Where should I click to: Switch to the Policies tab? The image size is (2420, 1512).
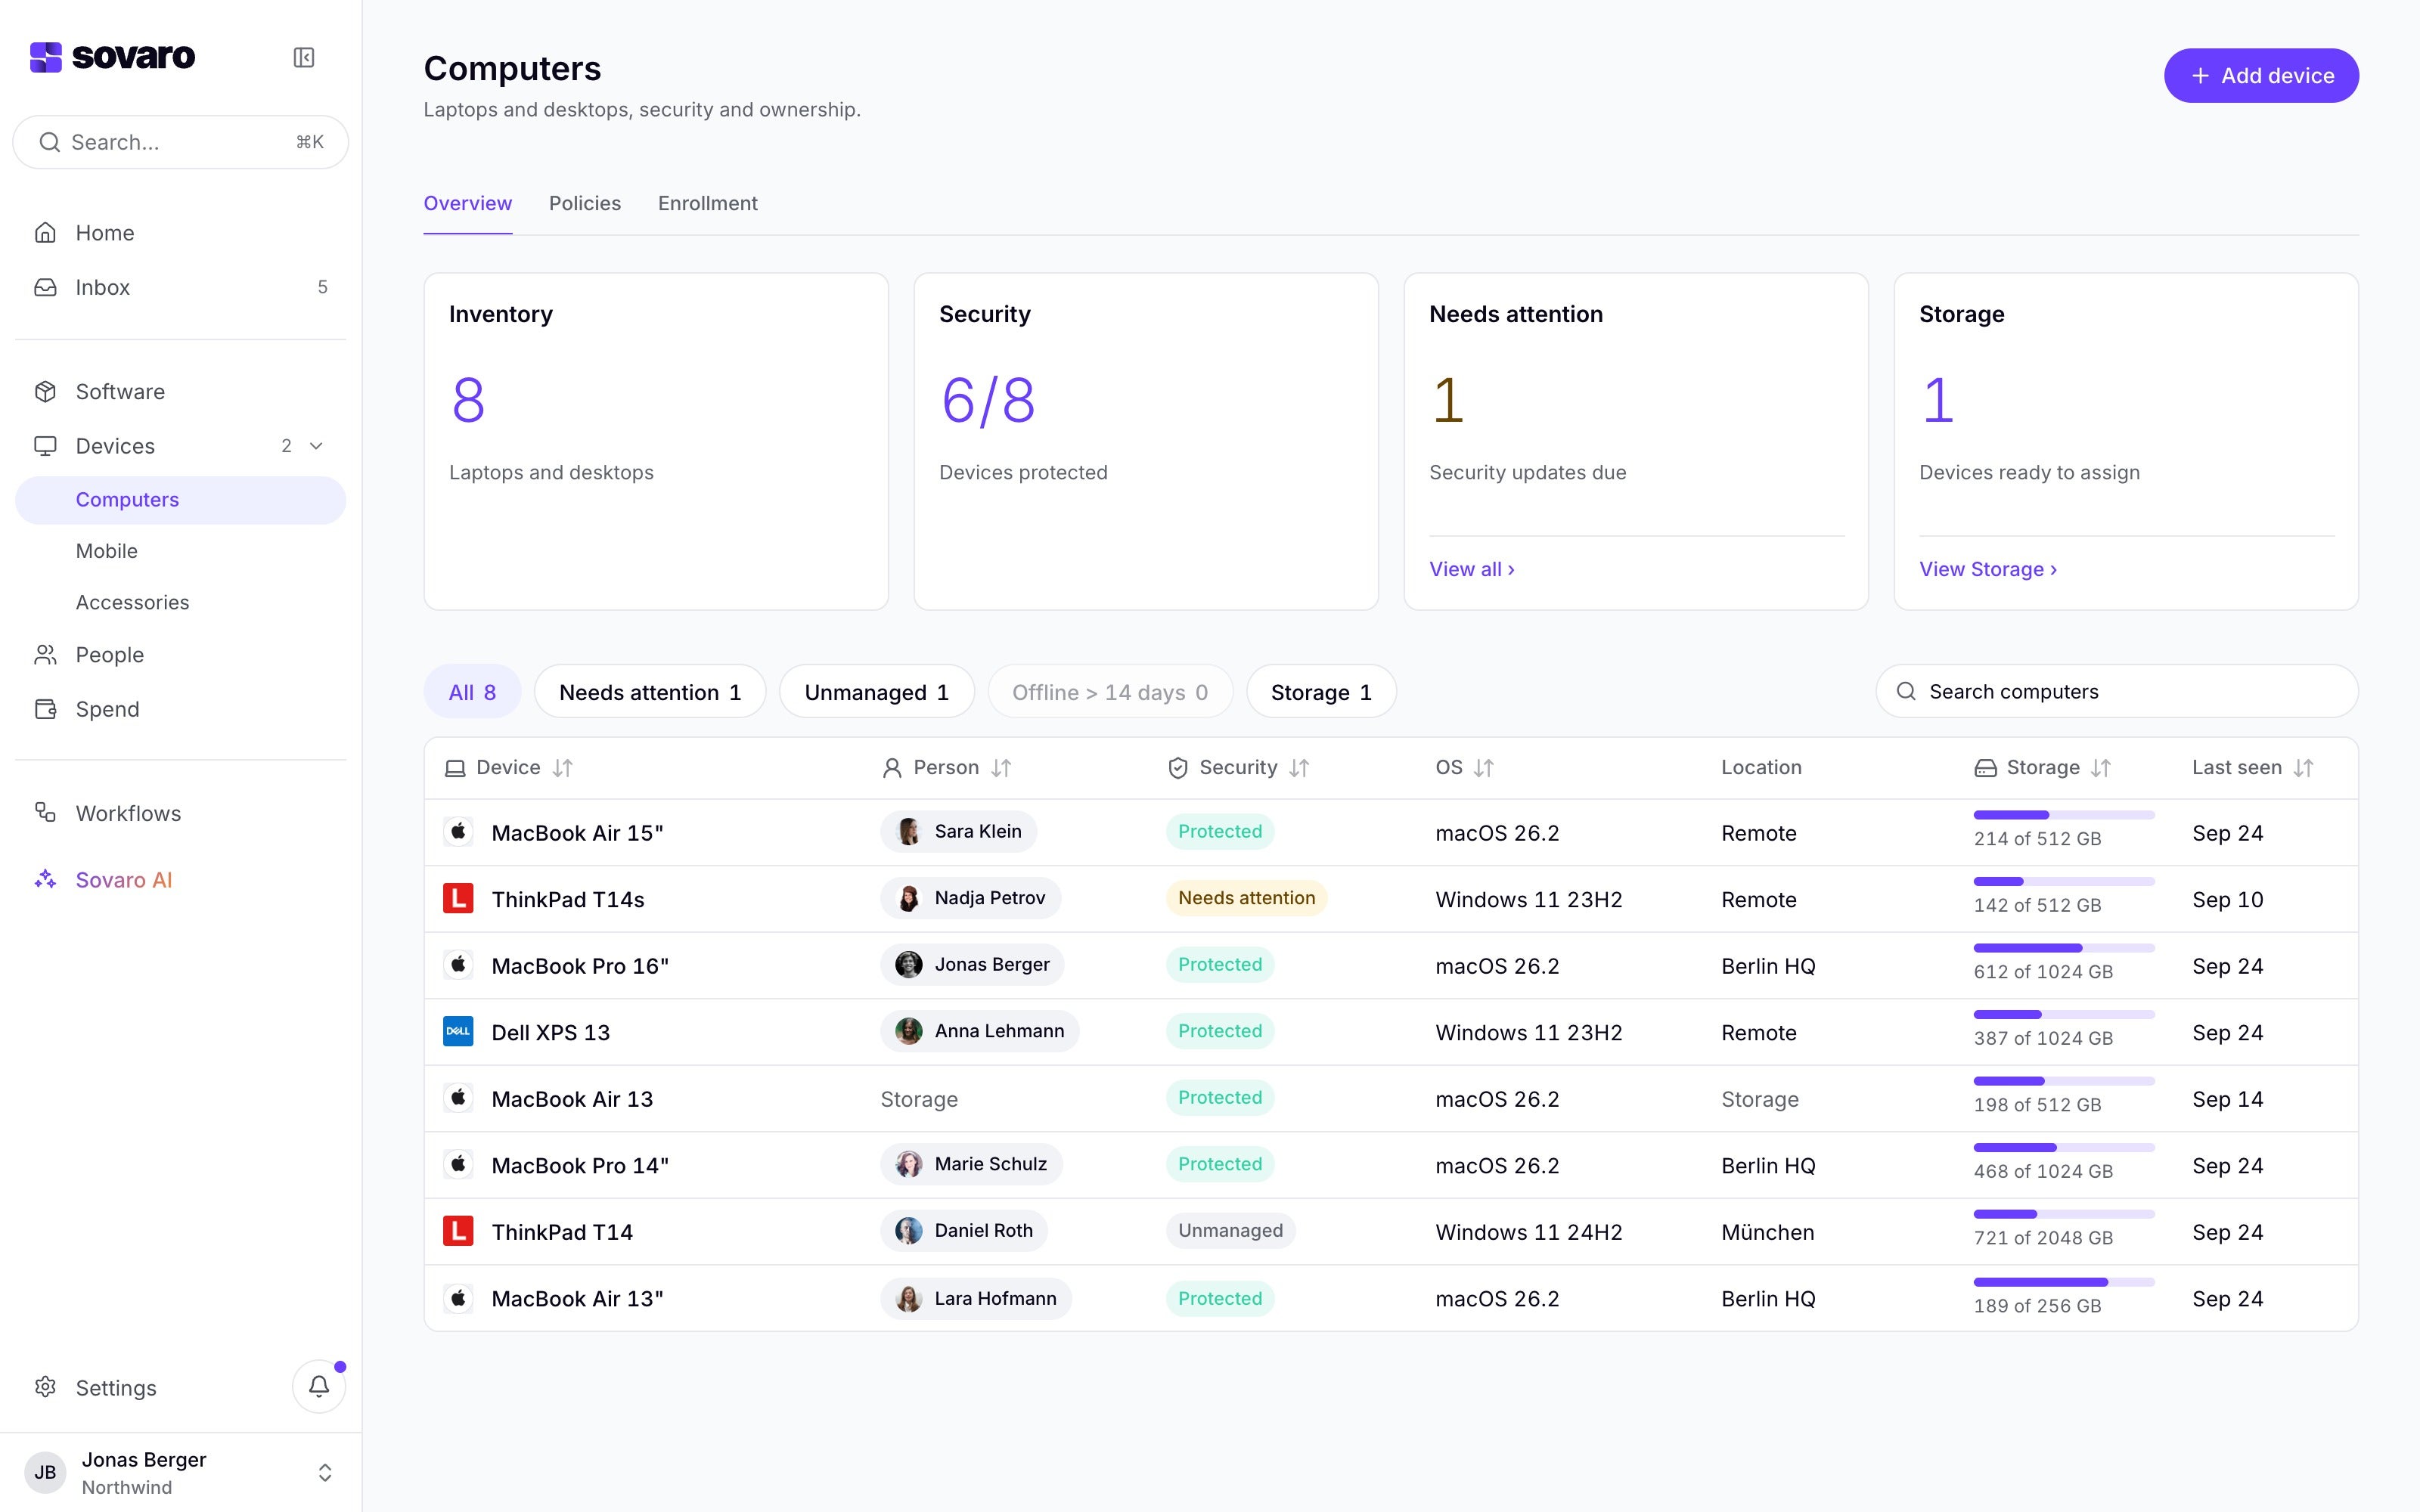(585, 204)
